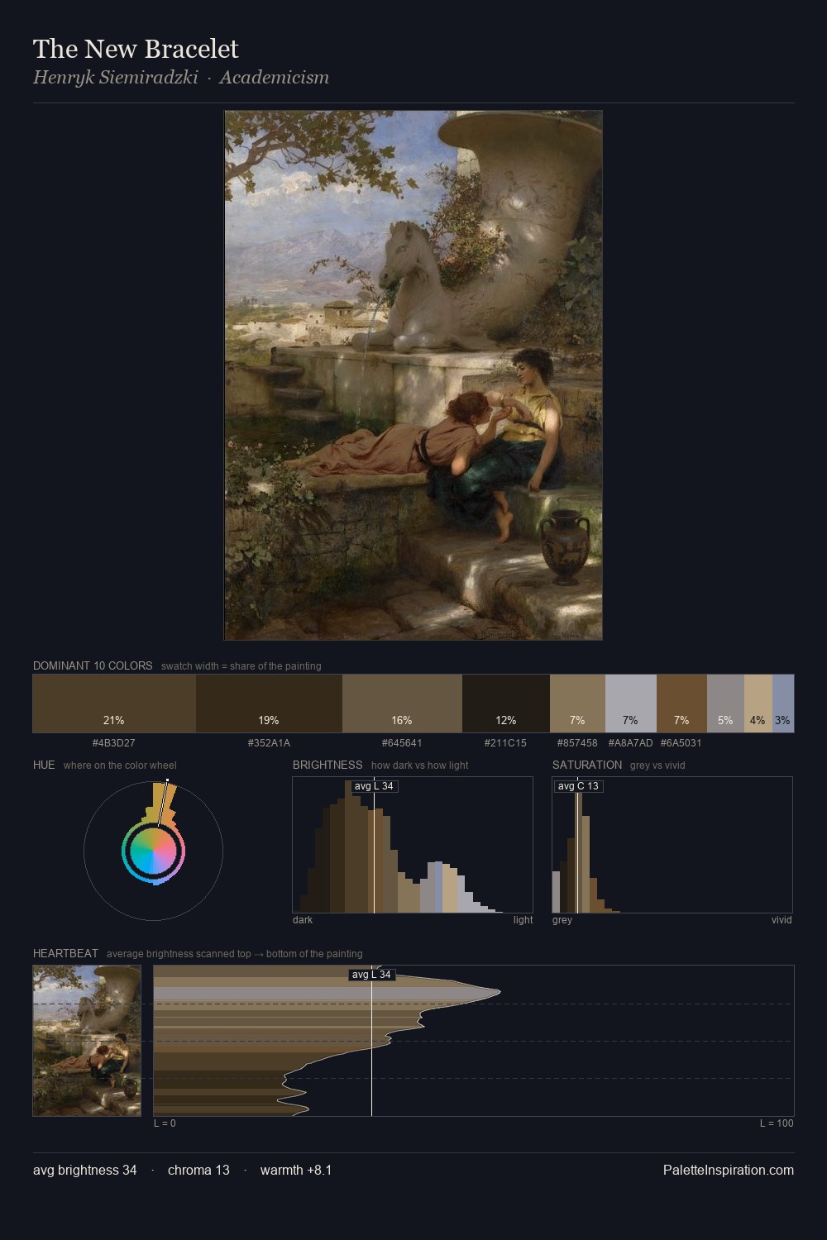The image size is (827, 1240).
Task: Click the hex code #4B3D27
Action: tap(114, 743)
